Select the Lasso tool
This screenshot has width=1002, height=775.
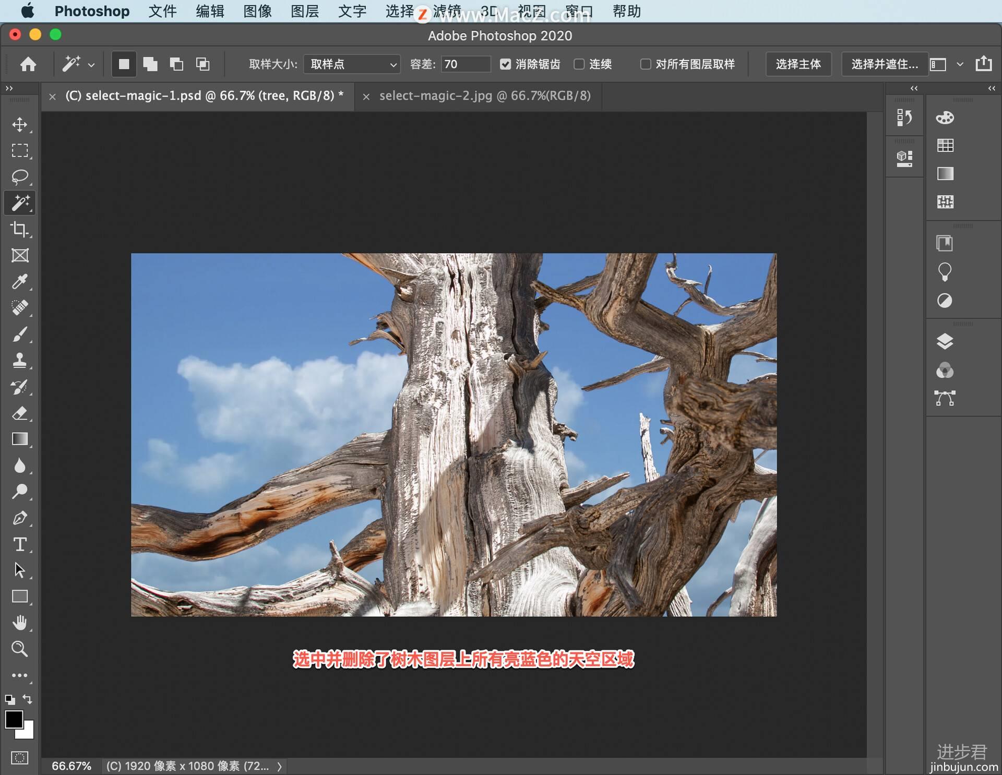tap(20, 176)
